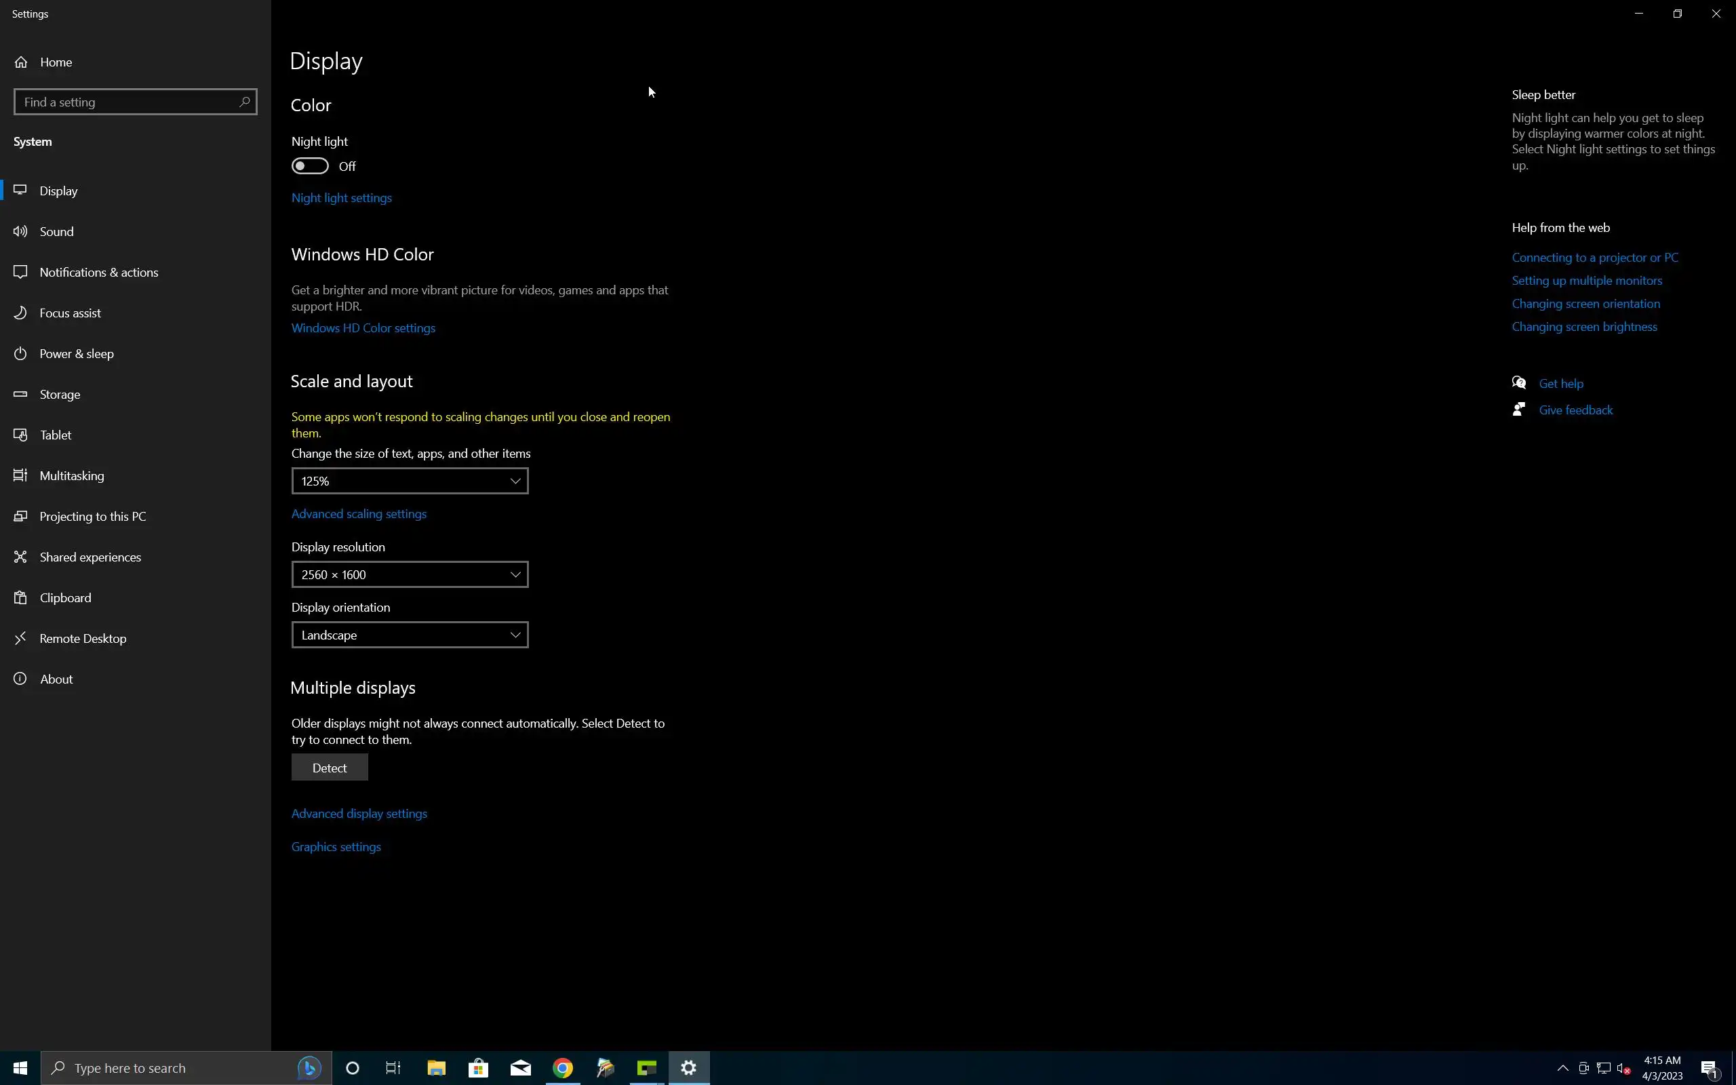The height and width of the screenshot is (1085, 1736).
Task: Click search magnifier in Find a setting
Action: [x=244, y=102]
